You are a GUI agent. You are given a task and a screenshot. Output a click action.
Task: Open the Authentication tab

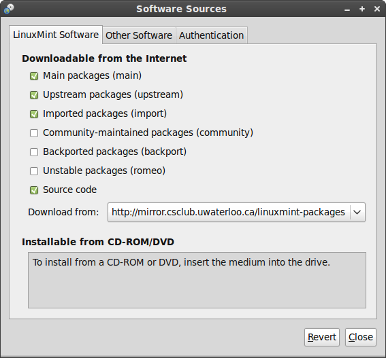tap(212, 35)
